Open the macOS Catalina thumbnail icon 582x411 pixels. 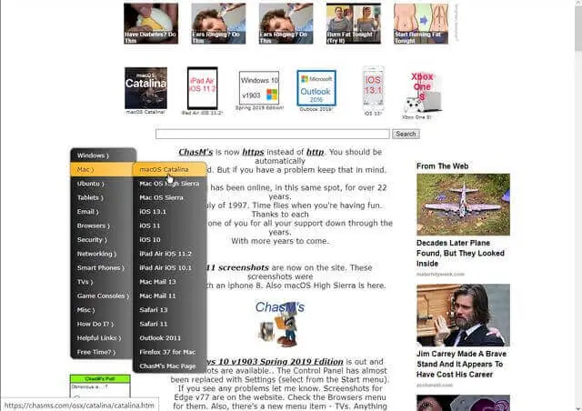click(x=145, y=88)
